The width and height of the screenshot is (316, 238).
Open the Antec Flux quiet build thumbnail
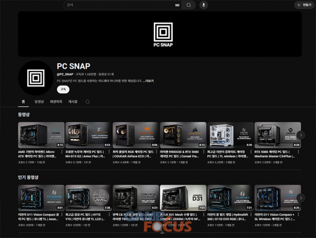click(89, 135)
